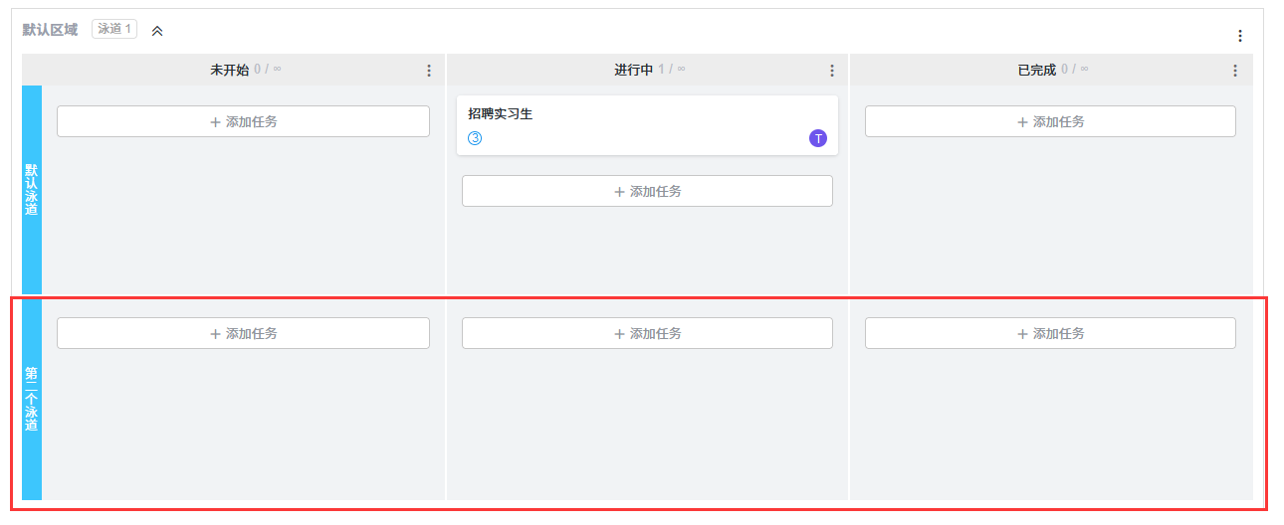The image size is (1284, 525).
Task: Click the circled 3 icon on 招聘实习生 card
Action: coord(475,138)
